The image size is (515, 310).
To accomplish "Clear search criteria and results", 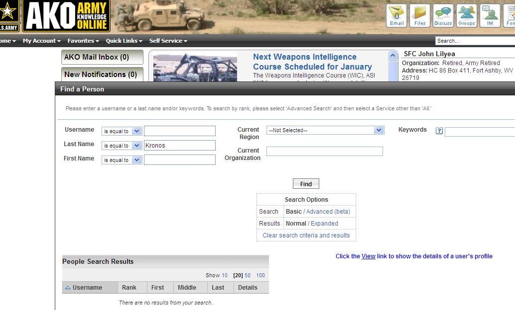I will click(x=306, y=235).
